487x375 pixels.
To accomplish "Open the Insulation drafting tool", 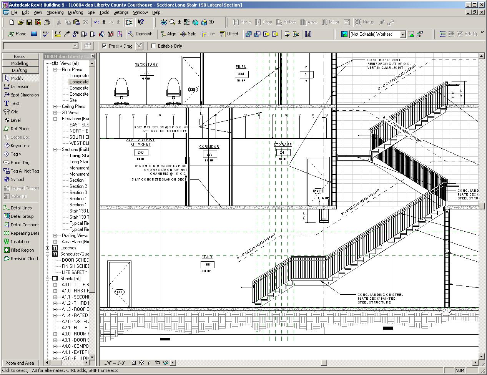I will coord(20,242).
